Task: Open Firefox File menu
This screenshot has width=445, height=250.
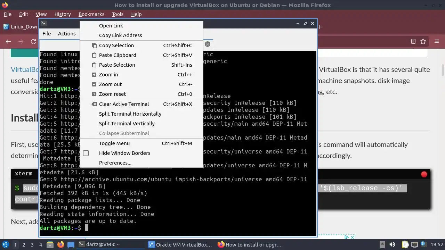Action: pos(8,14)
